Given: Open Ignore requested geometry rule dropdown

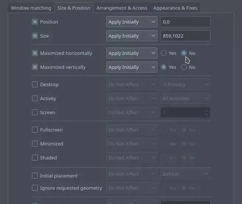Looking at the screenshot, I should click(132, 188).
